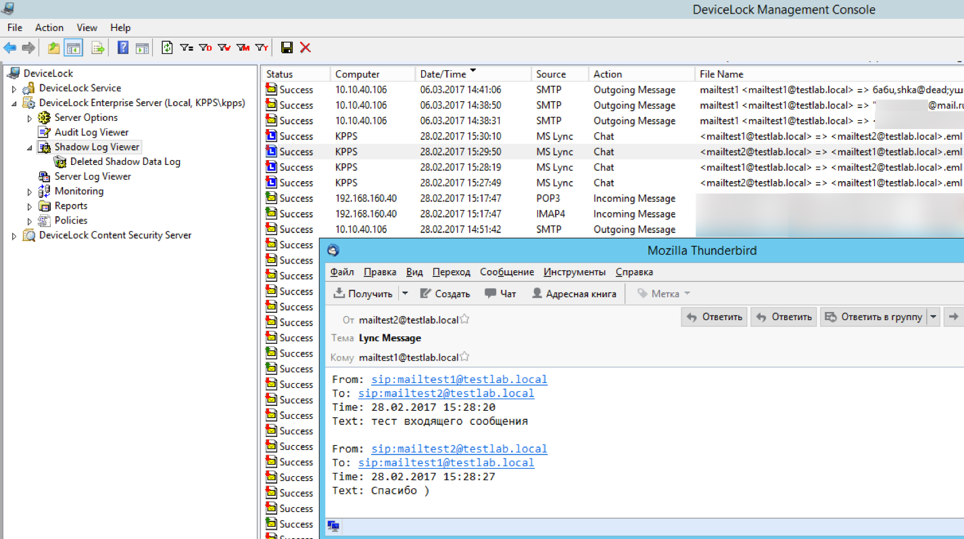Star the sender mailtest2@testlab.local
This screenshot has width=964, height=539.
point(465,319)
